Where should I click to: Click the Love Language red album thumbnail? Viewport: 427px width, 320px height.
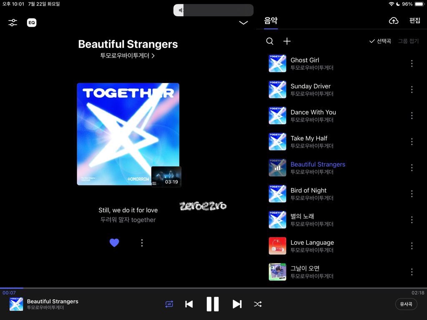(277, 246)
